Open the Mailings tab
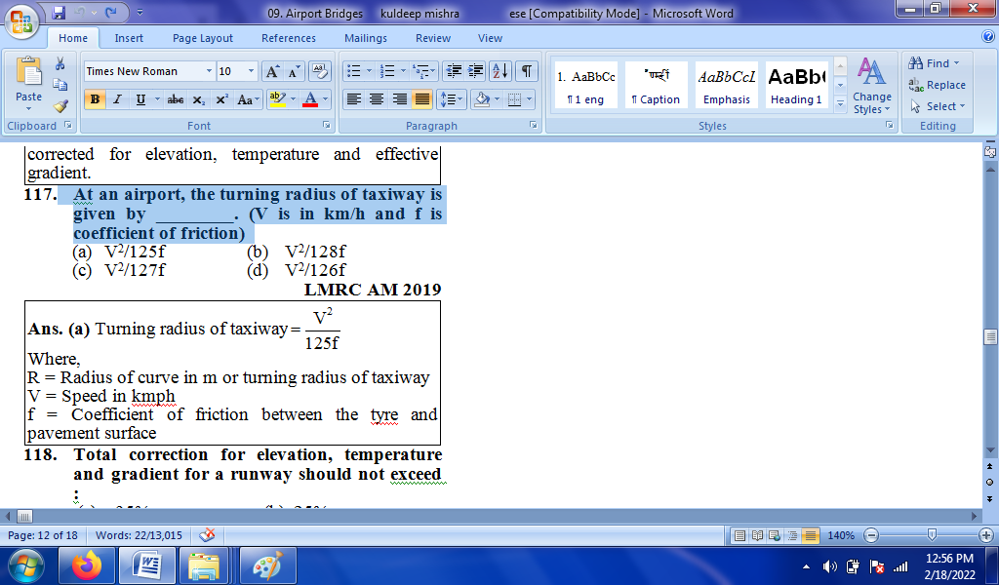 pos(366,38)
